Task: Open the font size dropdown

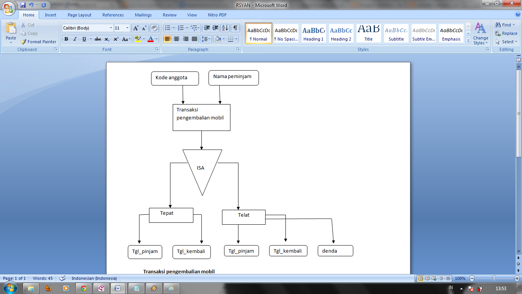Action: coord(127,28)
